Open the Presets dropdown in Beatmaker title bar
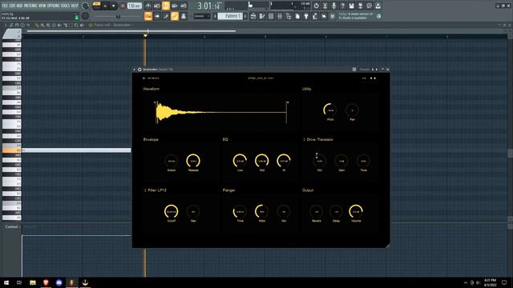The image size is (513, 288). pyautogui.click(x=364, y=70)
